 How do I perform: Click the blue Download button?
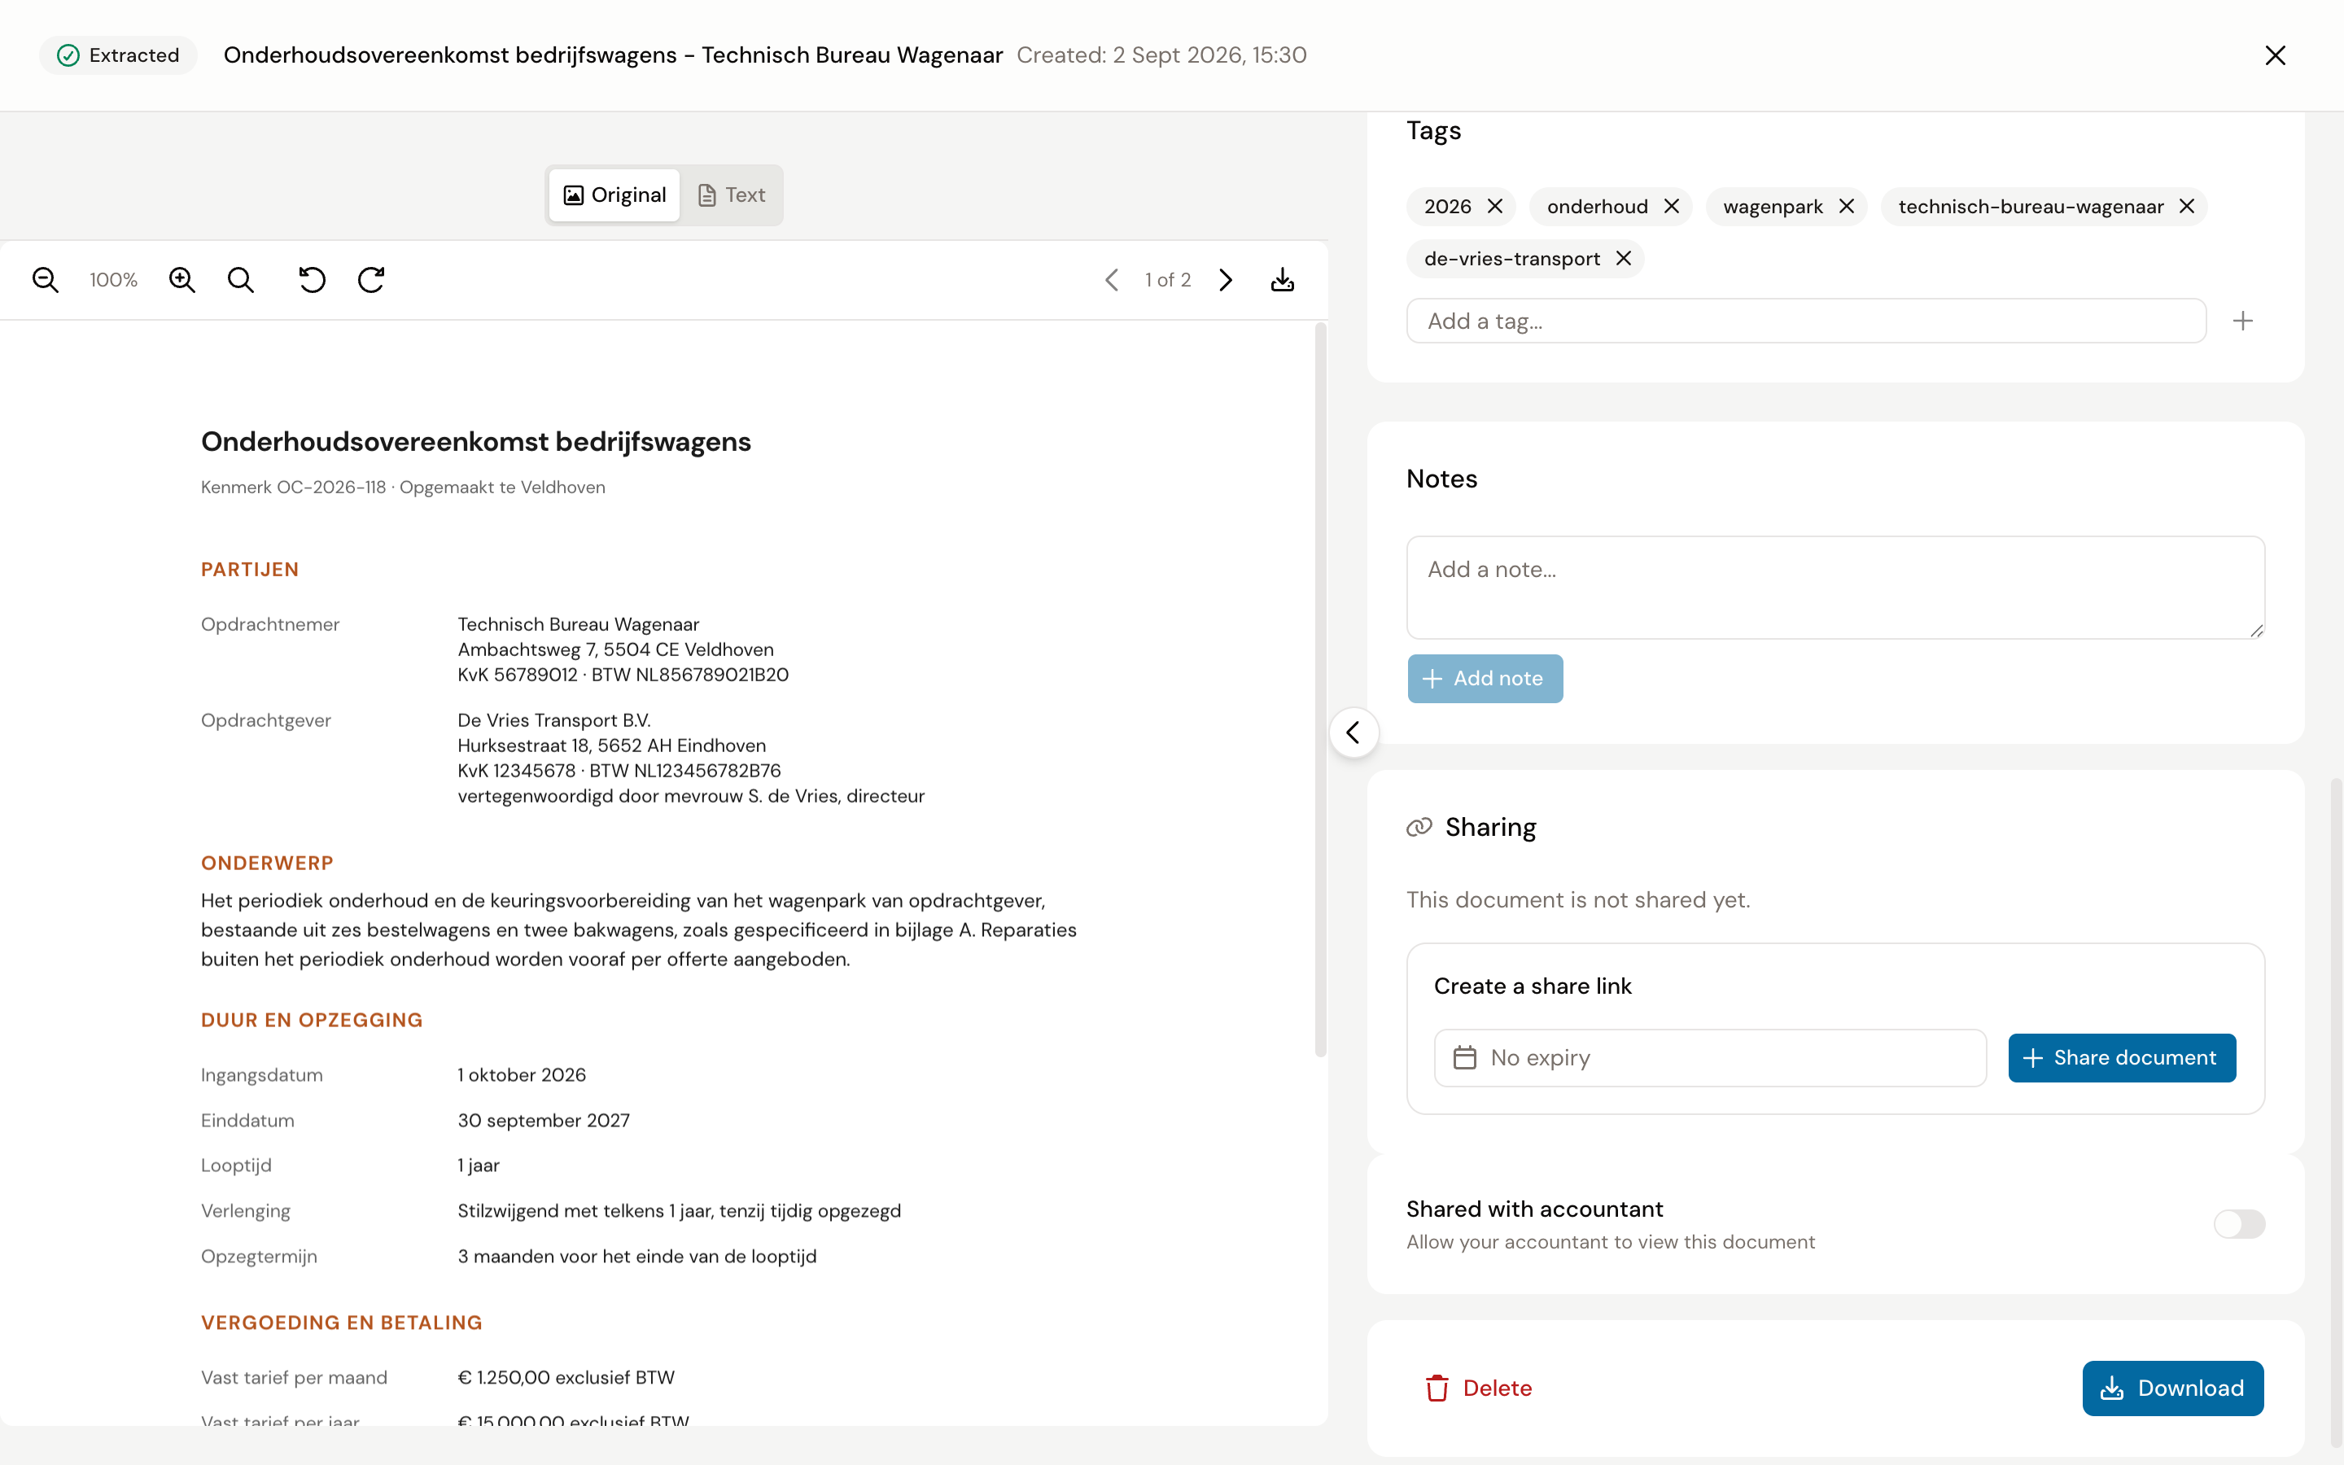[2172, 1388]
